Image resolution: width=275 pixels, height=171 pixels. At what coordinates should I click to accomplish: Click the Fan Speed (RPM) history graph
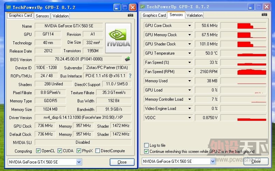tap(243, 72)
